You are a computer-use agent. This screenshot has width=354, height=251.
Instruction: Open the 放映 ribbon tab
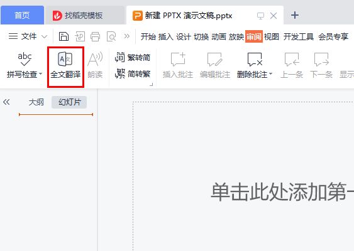click(x=236, y=36)
